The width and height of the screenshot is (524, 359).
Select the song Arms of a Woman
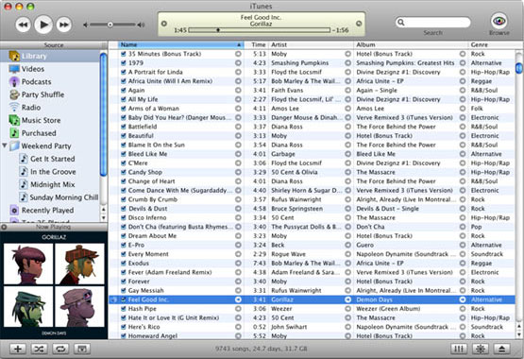[154, 109]
